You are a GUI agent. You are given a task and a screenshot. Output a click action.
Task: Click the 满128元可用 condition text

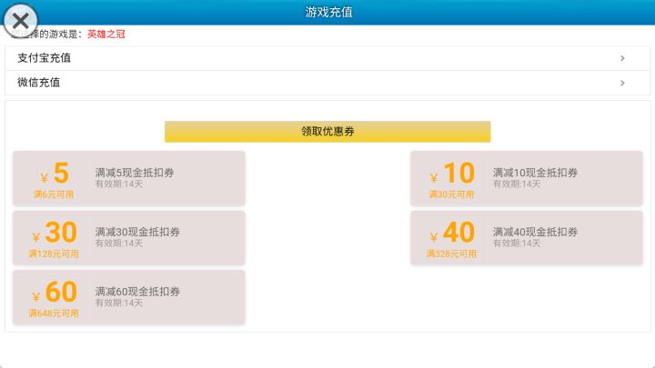click(54, 254)
